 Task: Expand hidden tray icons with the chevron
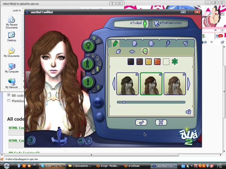pyautogui.click(x=192, y=166)
